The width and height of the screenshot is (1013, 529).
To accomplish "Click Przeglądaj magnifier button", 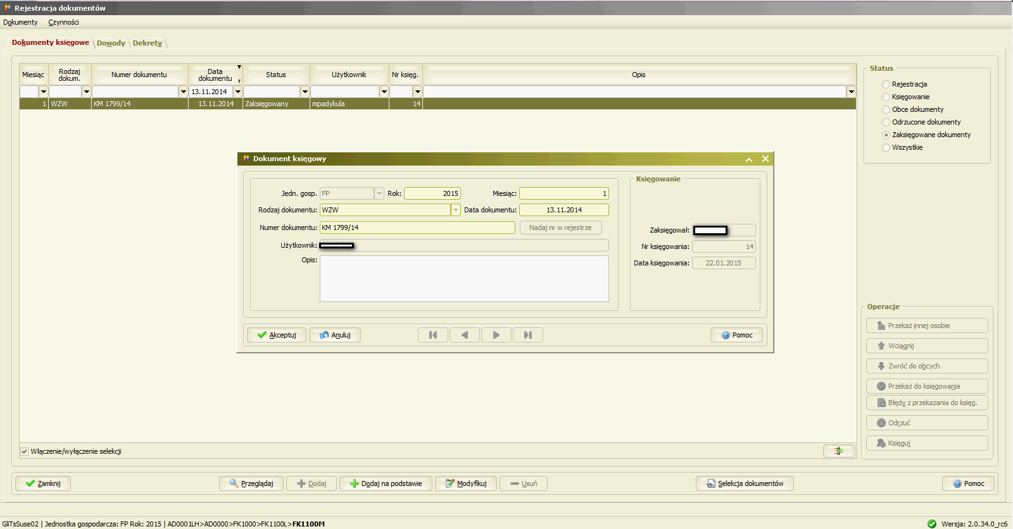I will [x=251, y=483].
